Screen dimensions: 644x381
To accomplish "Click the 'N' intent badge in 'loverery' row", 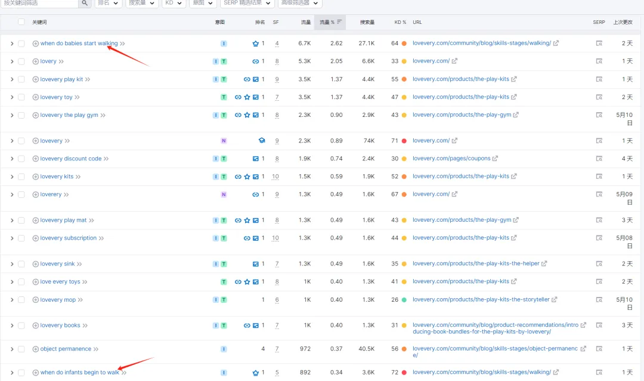I will (224, 194).
